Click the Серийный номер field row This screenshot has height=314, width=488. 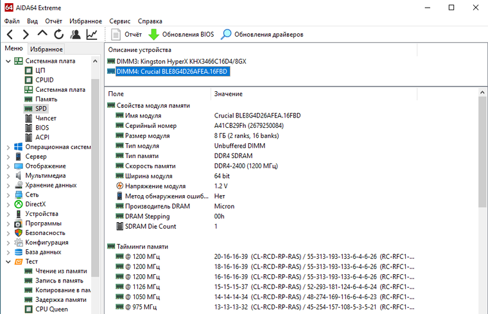[151, 126]
